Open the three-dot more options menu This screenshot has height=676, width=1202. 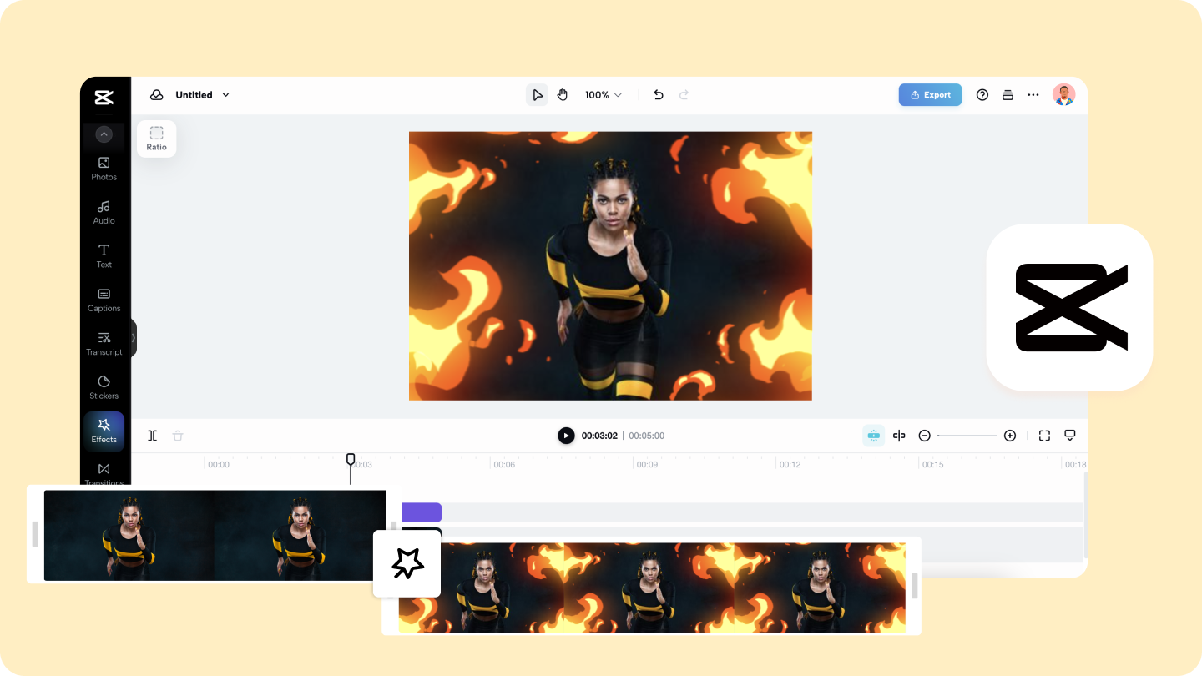pos(1033,95)
